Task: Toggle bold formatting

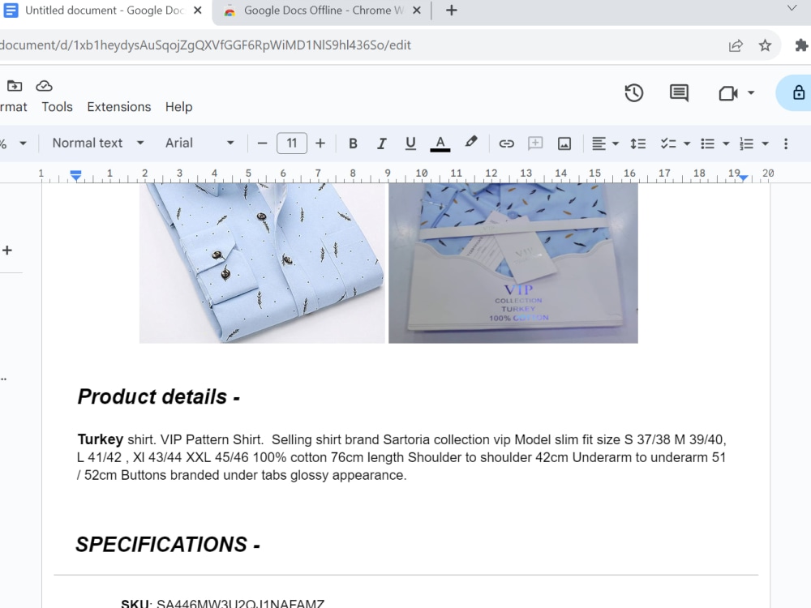Action: [353, 143]
